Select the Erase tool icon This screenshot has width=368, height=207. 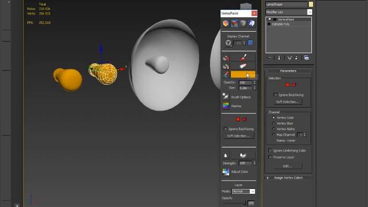[243, 66]
